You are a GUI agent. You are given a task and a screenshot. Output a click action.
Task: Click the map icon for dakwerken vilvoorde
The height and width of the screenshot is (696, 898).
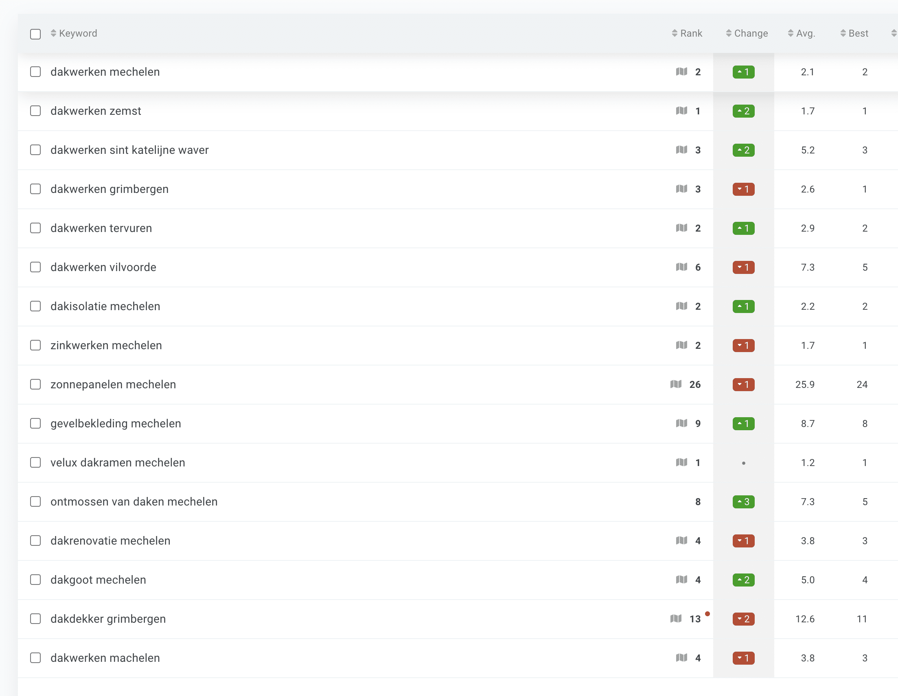[x=681, y=267]
